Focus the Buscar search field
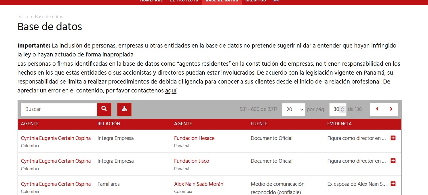 59,109
